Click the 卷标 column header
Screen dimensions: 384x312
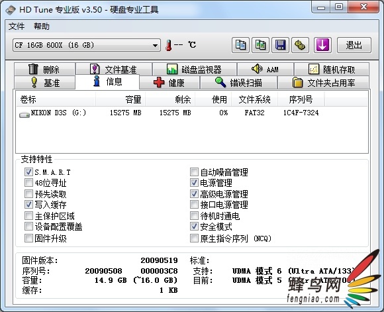(x=56, y=99)
